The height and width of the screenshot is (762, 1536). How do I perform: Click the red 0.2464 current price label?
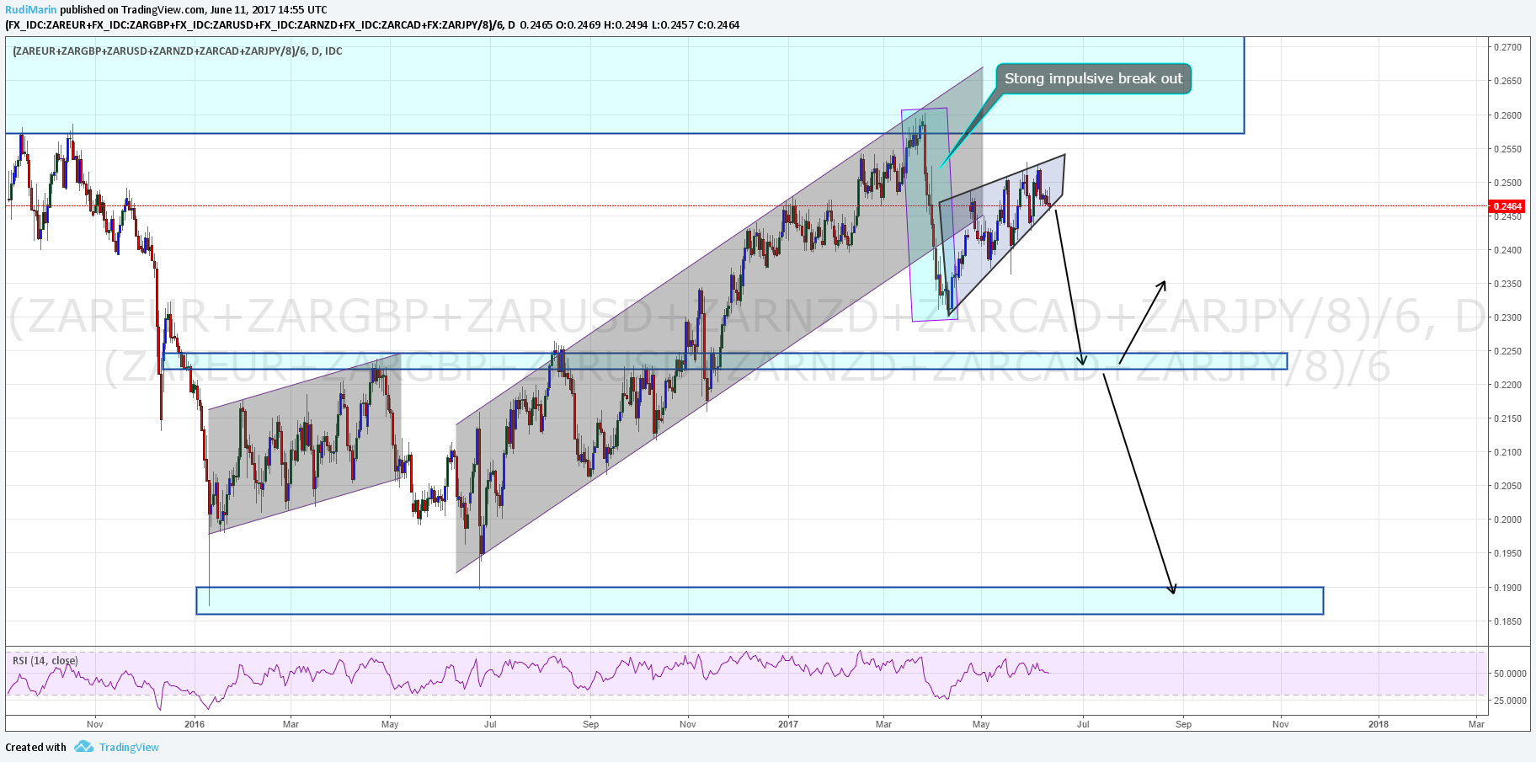[1507, 206]
